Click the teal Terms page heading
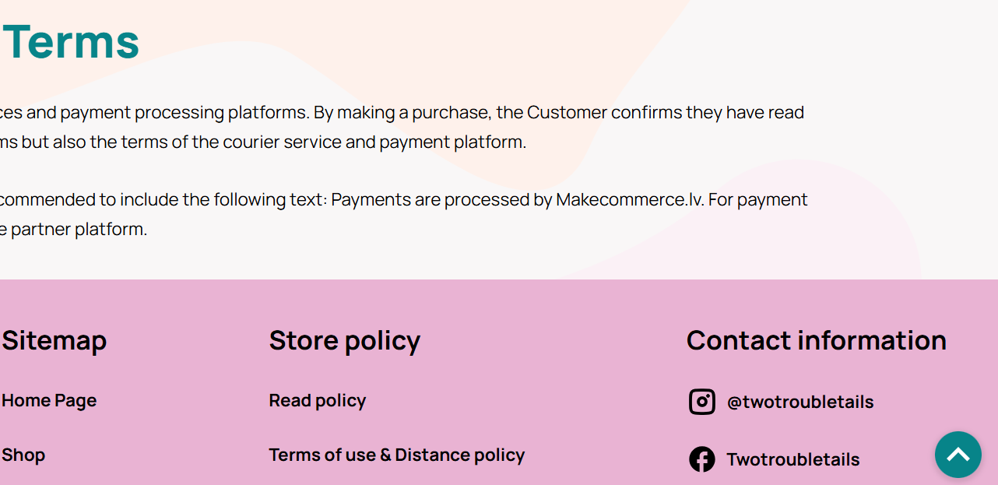This screenshot has height=485, width=998. coord(71,42)
